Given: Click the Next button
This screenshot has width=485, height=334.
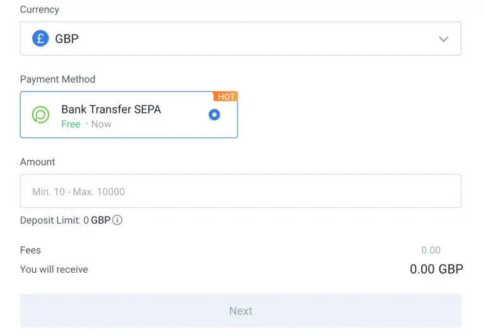Looking at the screenshot, I should (x=241, y=311).
